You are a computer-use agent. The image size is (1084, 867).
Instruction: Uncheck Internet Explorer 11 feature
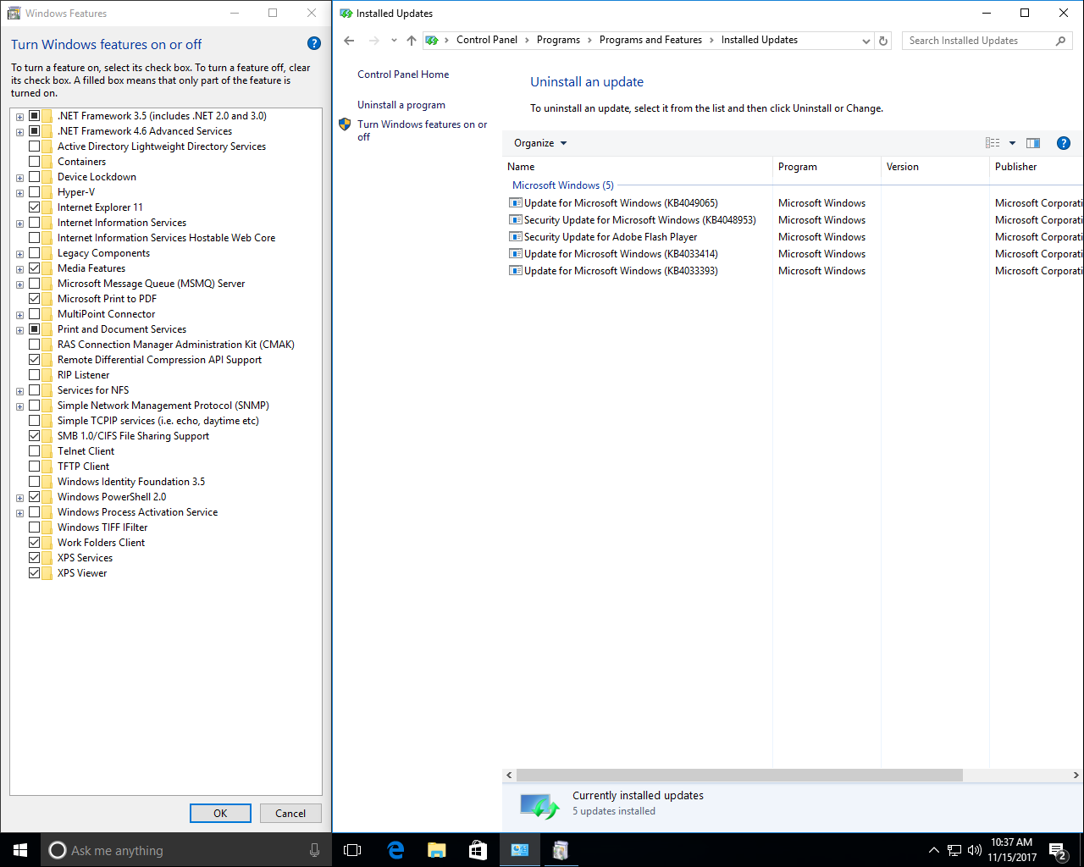click(x=35, y=207)
